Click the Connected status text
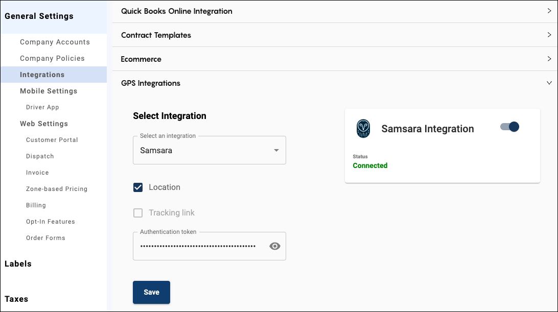 (370, 165)
